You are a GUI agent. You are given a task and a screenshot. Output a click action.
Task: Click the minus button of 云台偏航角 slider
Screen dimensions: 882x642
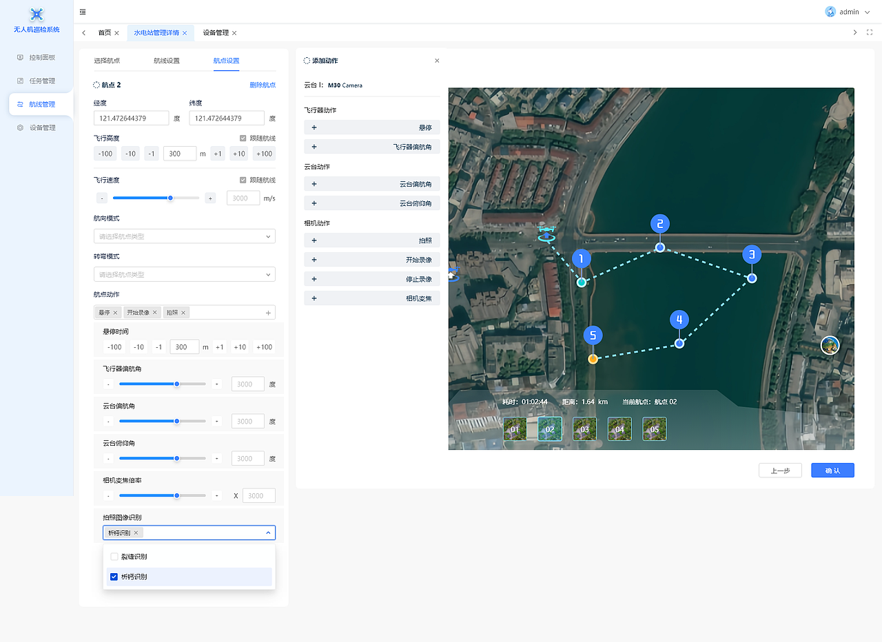(x=108, y=421)
